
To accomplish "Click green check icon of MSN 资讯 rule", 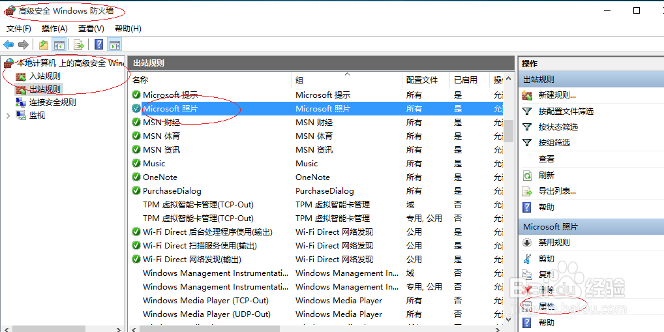I will [x=136, y=149].
